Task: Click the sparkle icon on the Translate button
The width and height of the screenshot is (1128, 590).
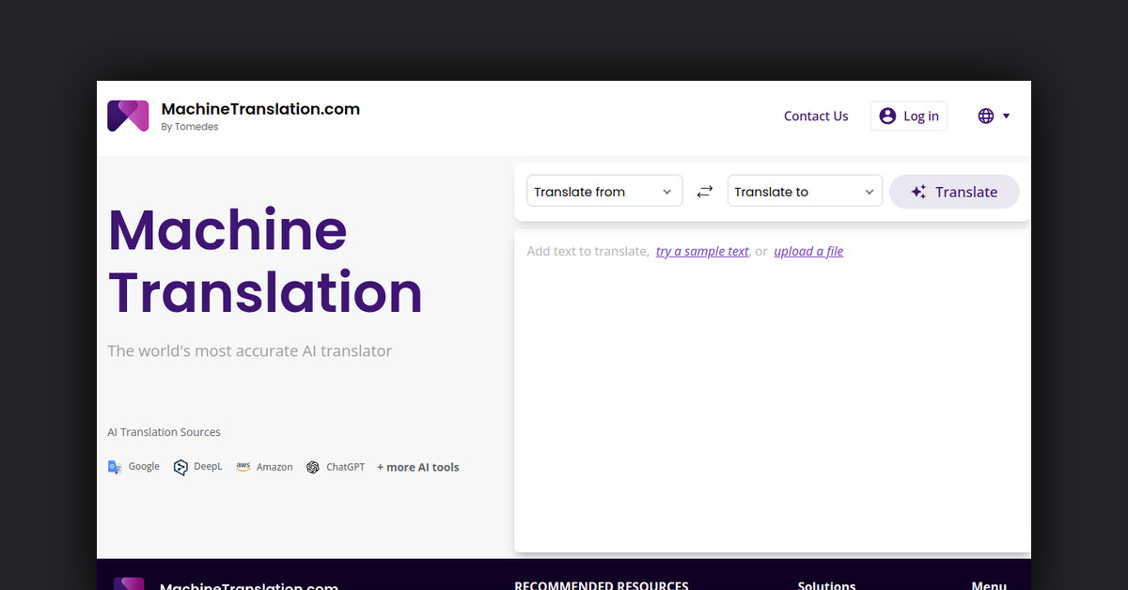Action: pos(917,192)
